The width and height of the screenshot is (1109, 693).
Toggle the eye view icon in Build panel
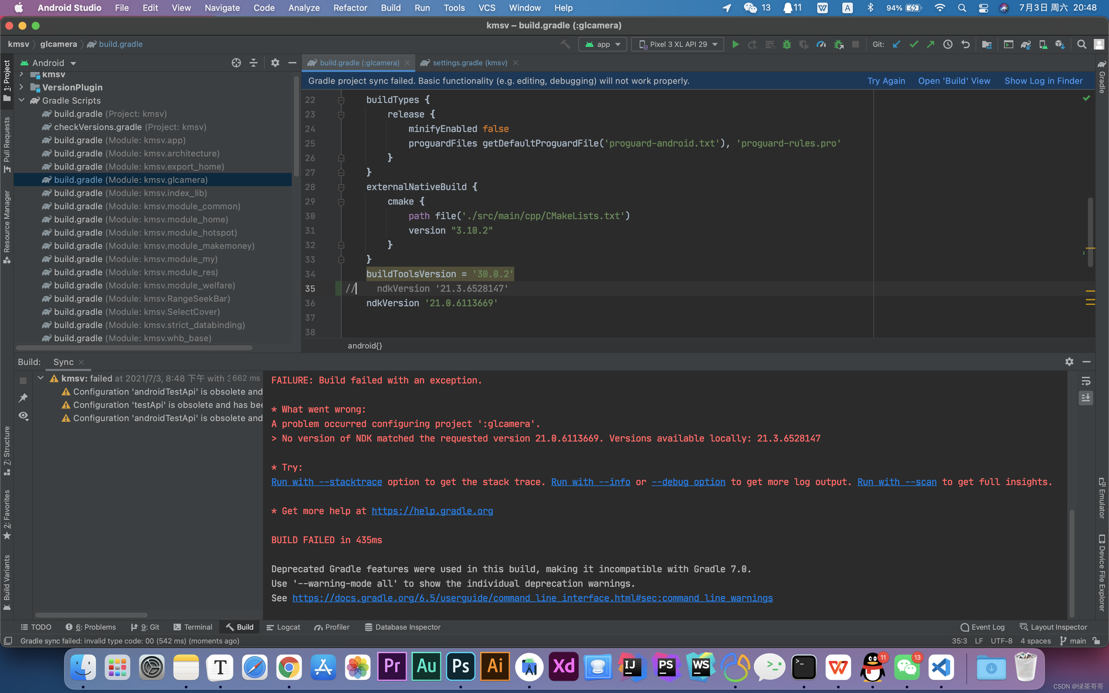point(23,416)
